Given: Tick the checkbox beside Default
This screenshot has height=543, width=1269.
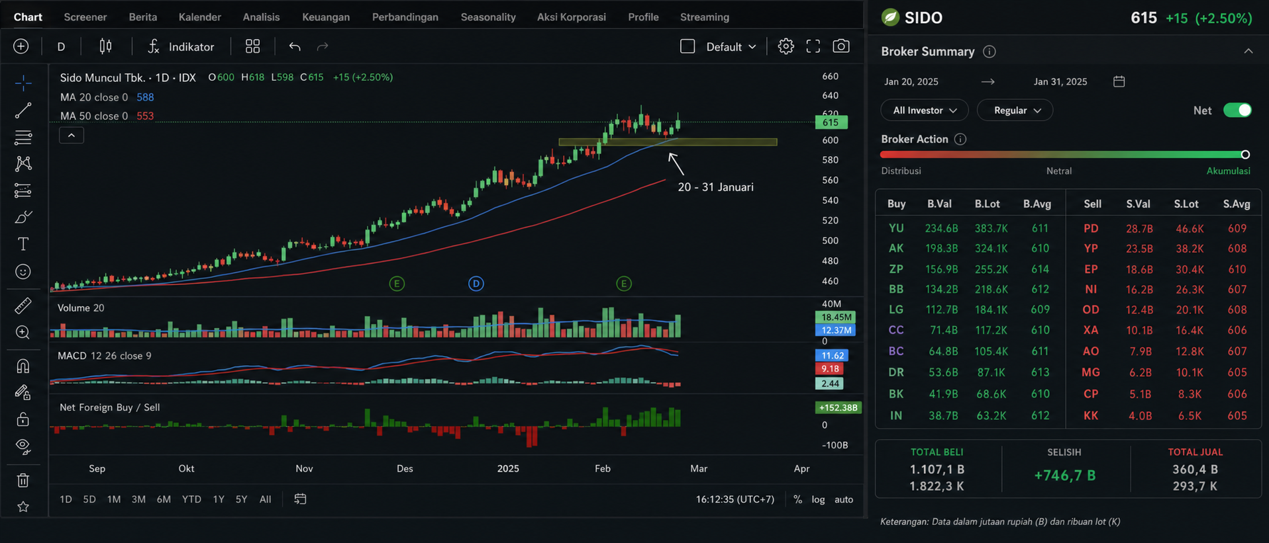Looking at the screenshot, I should click(x=687, y=46).
